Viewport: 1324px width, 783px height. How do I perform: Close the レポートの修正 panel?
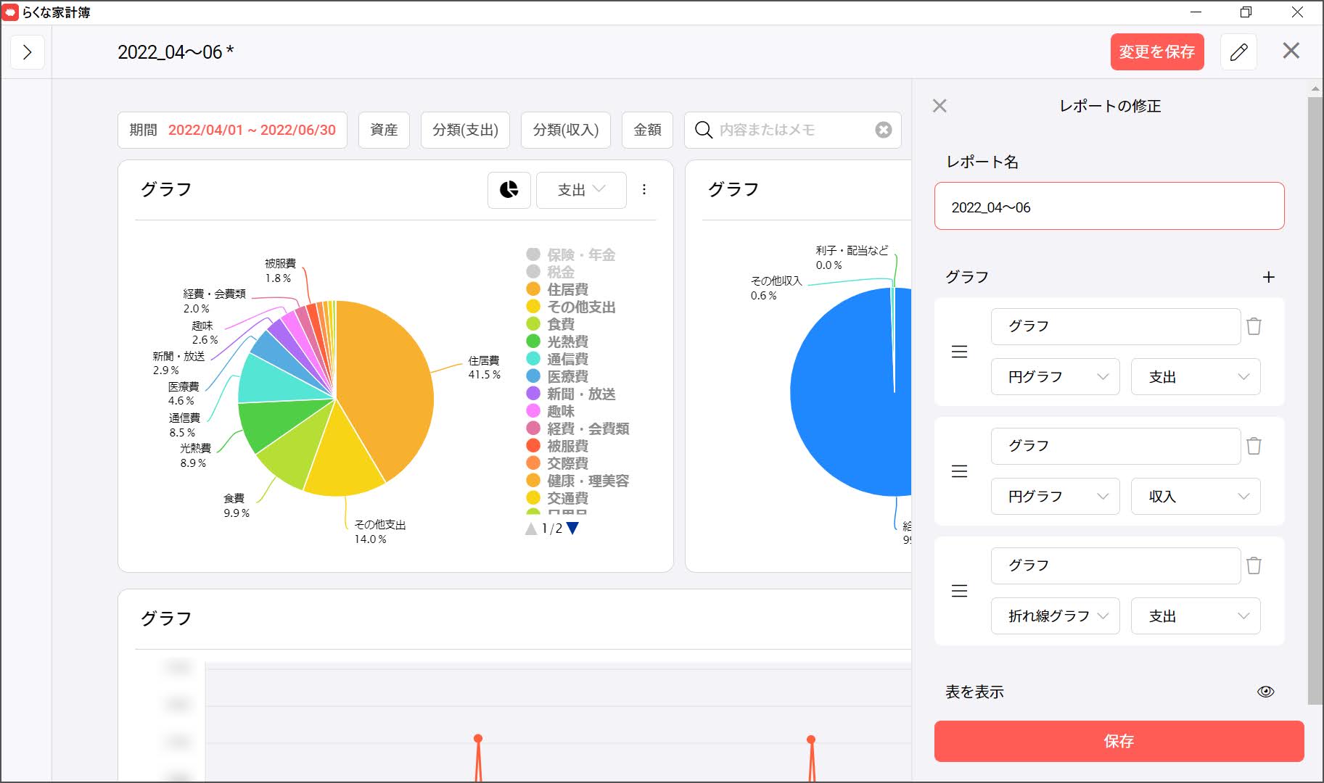click(x=939, y=106)
